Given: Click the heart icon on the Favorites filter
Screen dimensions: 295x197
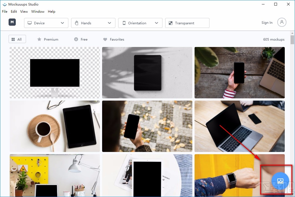Looking at the screenshot, I should tap(105, 40).
